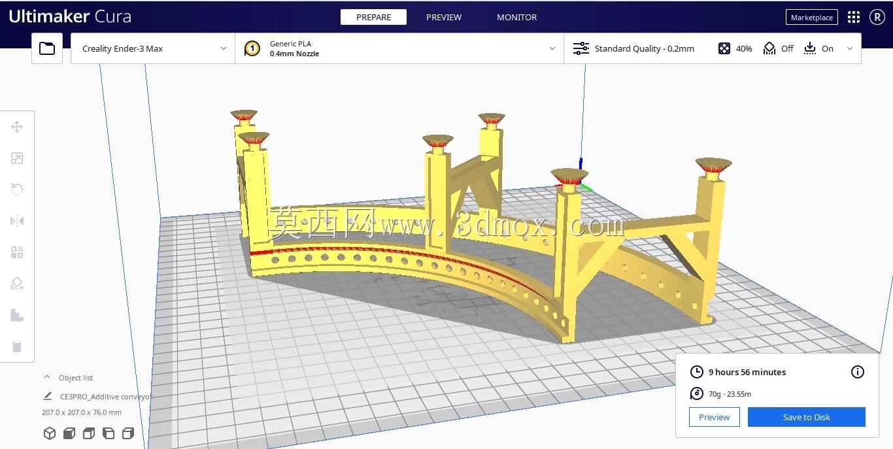The height and width of the screenshot is (449, 893).
Task: Click the 9 hours 56 minutes estimate
Action: pos(747,372)
